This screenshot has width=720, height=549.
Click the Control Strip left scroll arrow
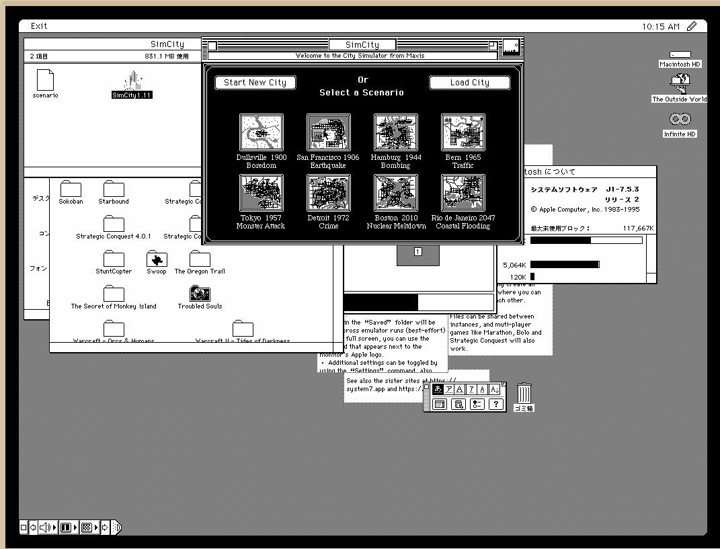(33, 527)
